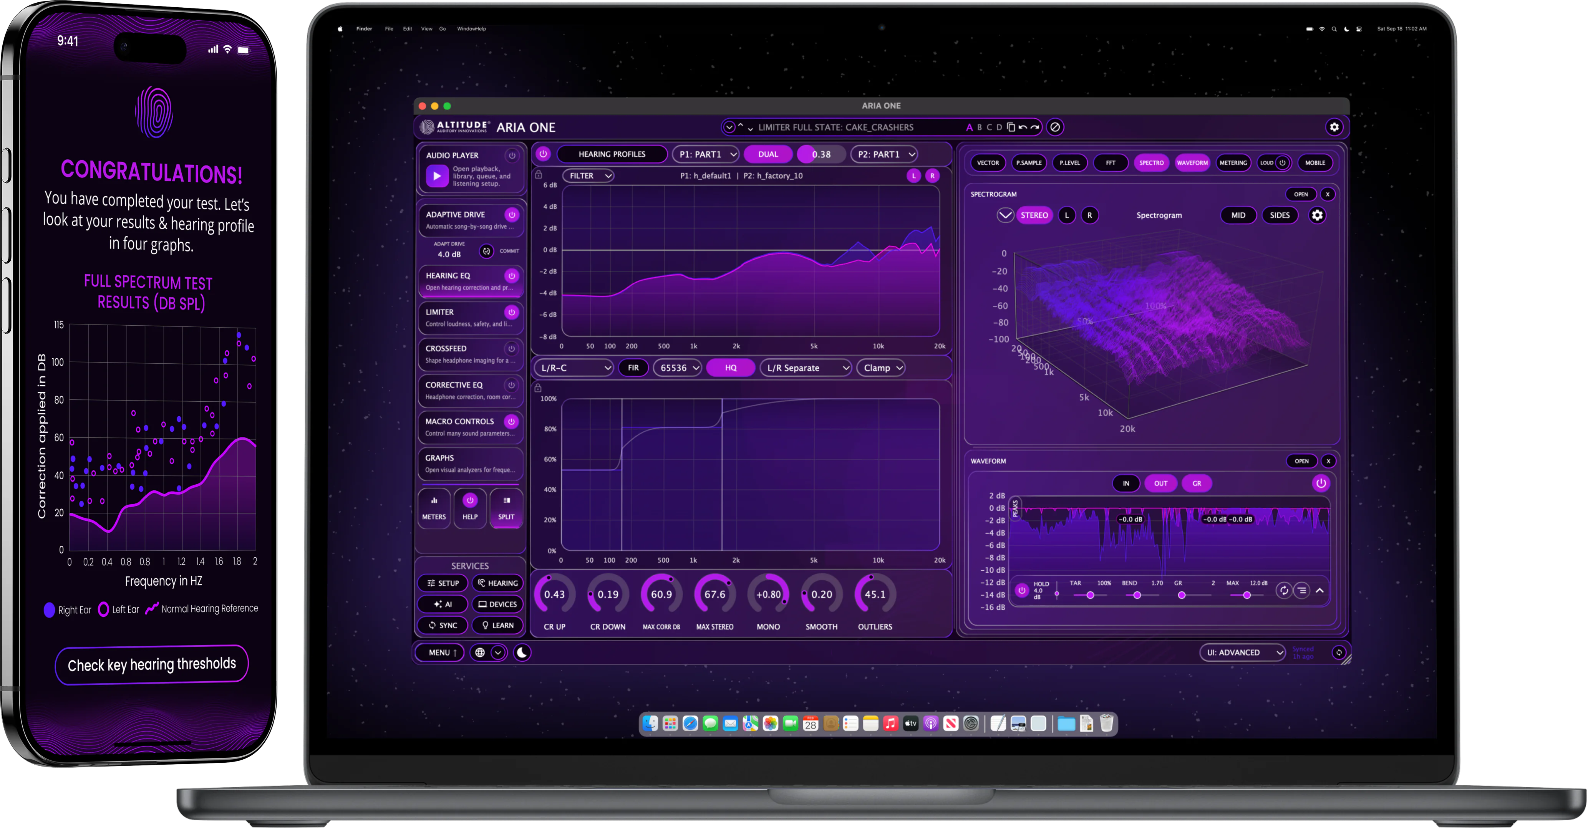Click the copy preset state icon
The height and width of the screenshot is (828, 1588).
[x=1011, y=127]
